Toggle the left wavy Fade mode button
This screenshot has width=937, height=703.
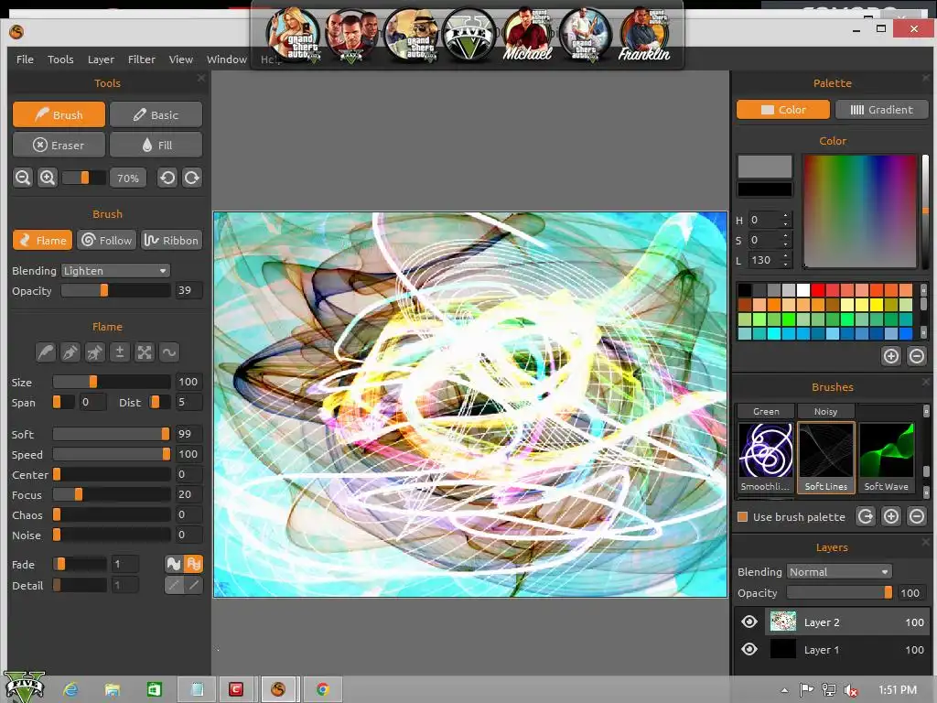pos(173,564)
